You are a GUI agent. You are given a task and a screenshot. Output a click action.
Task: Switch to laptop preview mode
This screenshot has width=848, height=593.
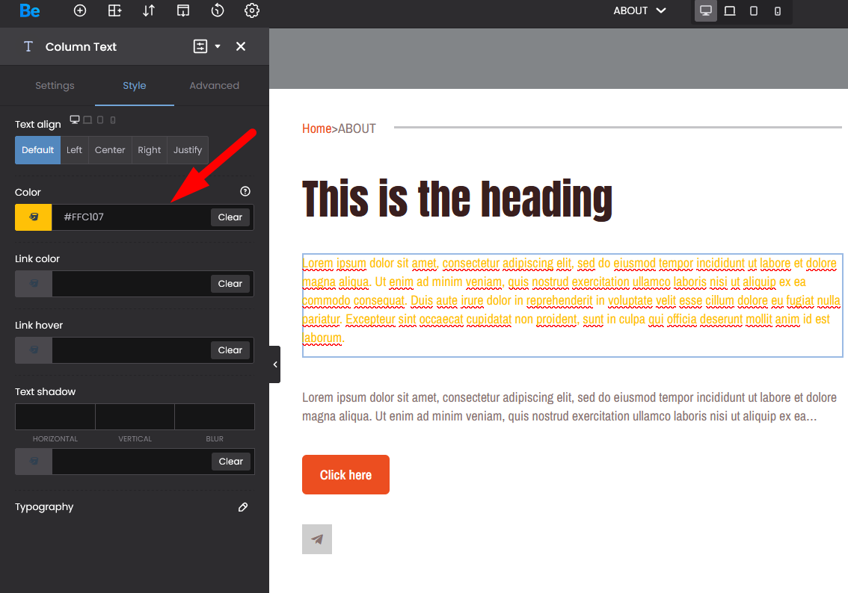(730, 10)
